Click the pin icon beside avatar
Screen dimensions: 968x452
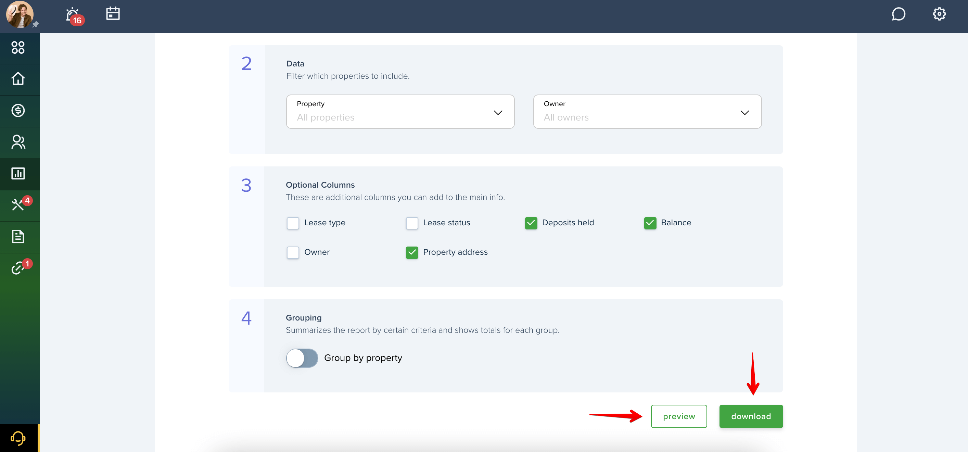[x=35, y=24]
